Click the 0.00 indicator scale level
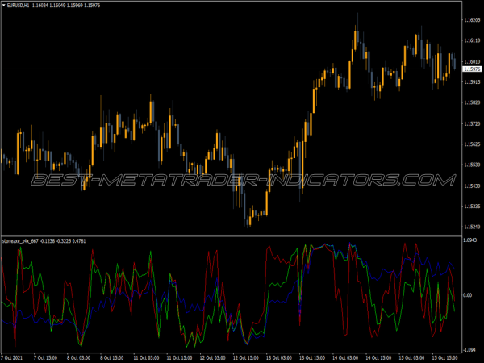 tap(468, 295)
